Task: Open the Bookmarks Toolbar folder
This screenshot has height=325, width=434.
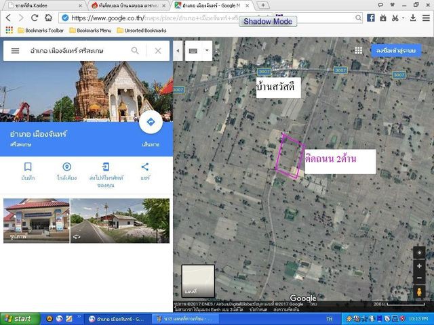Action: pos(41,30)
